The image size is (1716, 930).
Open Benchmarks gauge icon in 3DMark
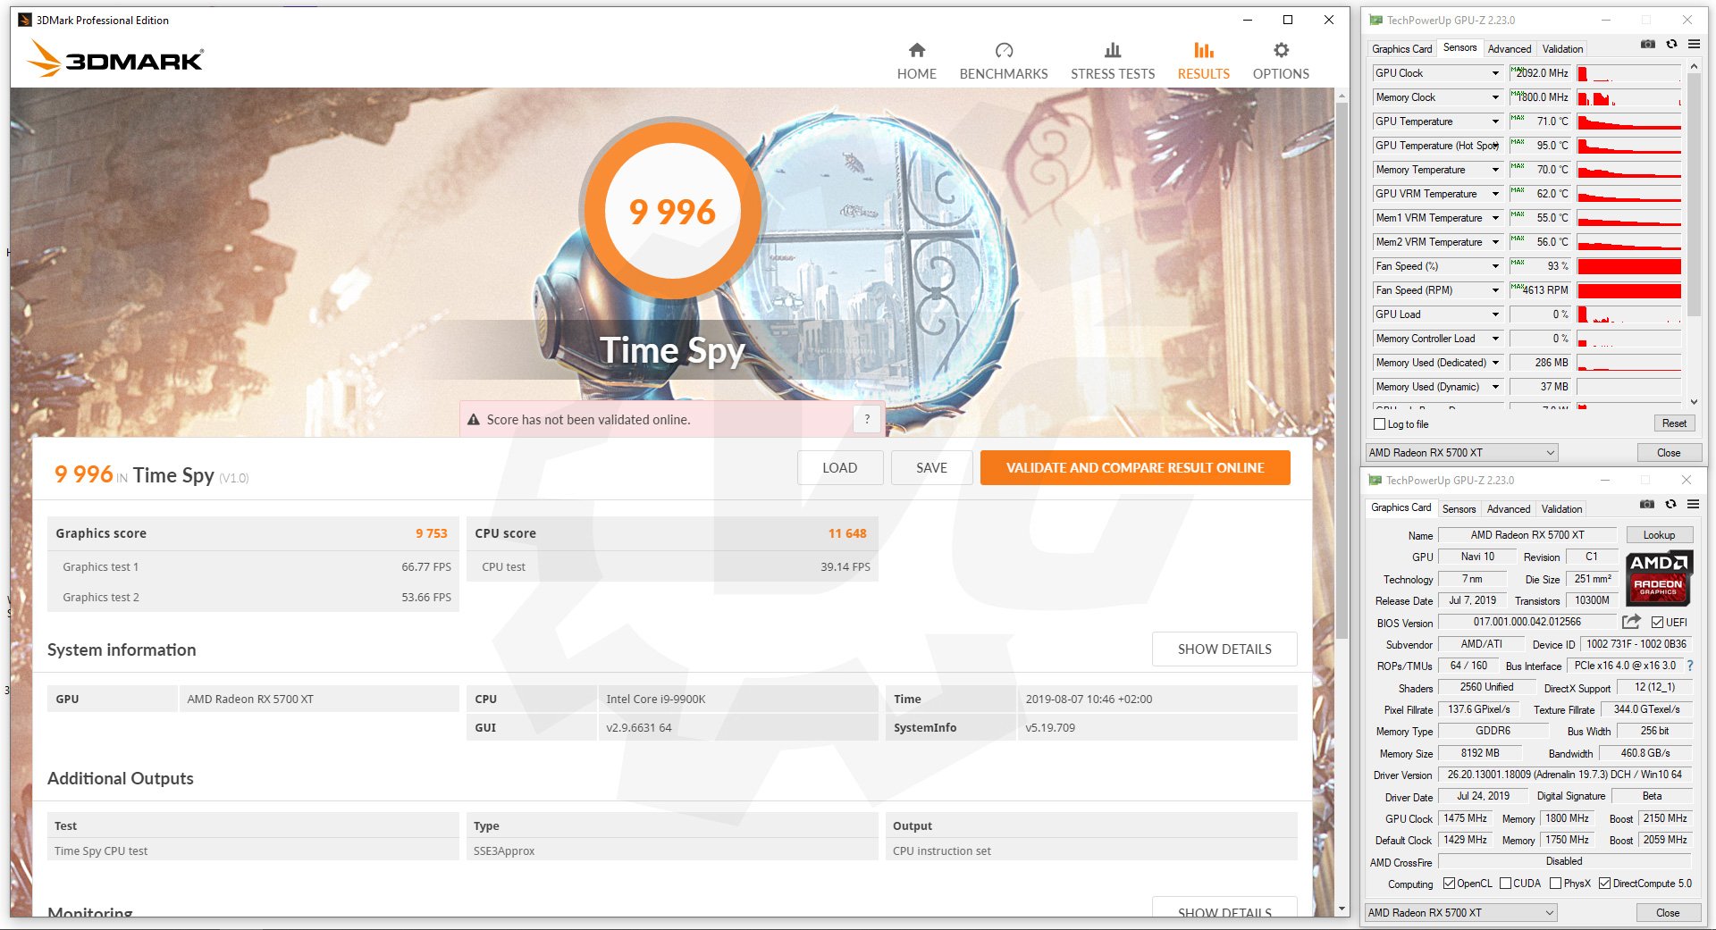click(1004, 50)
